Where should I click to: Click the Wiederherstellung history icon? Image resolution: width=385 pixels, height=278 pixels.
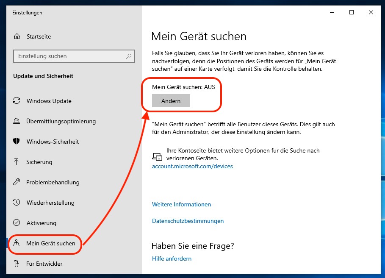pos(17,203)
